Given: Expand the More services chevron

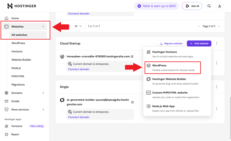Looking at the screenshot, I should pos(43,109).
